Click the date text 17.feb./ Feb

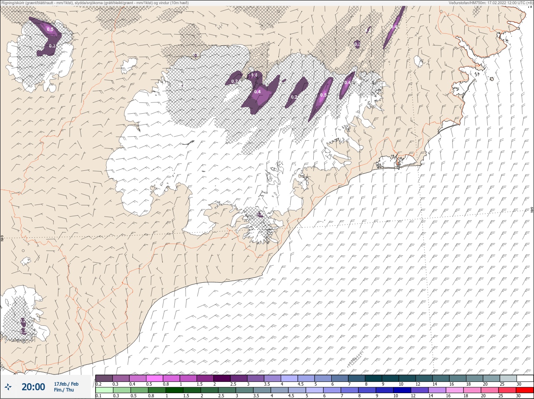click(66, 384)
